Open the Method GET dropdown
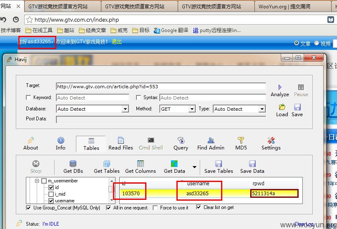The width and height of the screenshot is (337, 229). coord(192,109)
